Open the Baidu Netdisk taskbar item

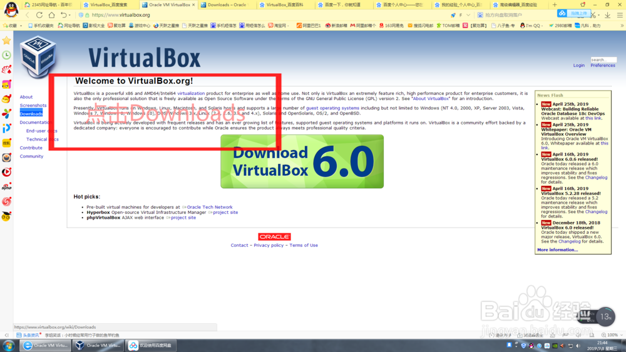tap(151, 345)
